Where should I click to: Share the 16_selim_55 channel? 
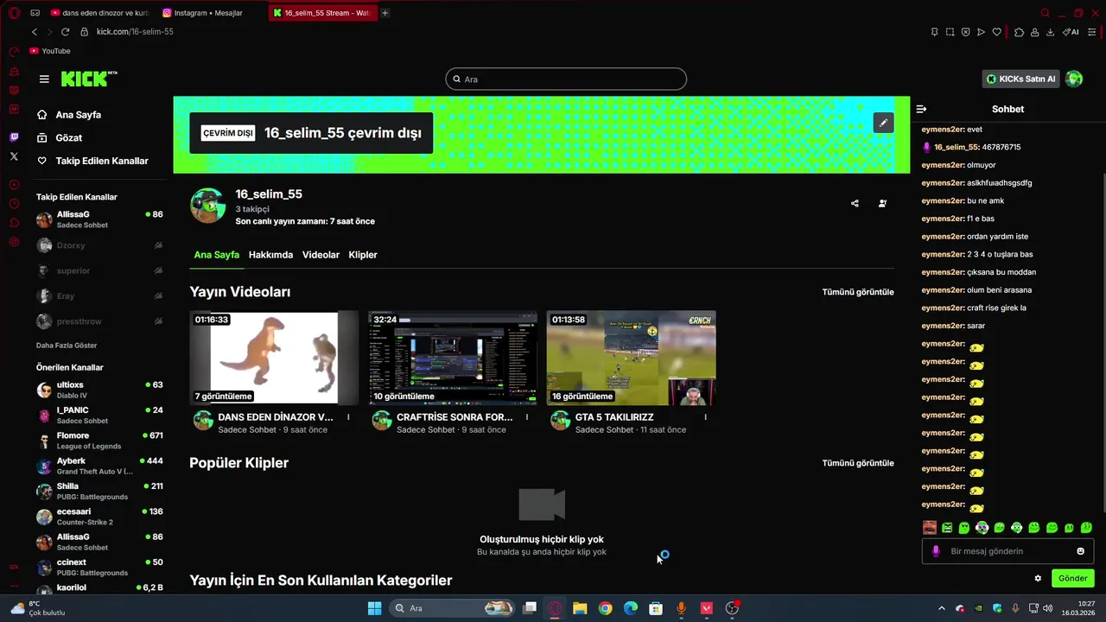tap(855, 204)
